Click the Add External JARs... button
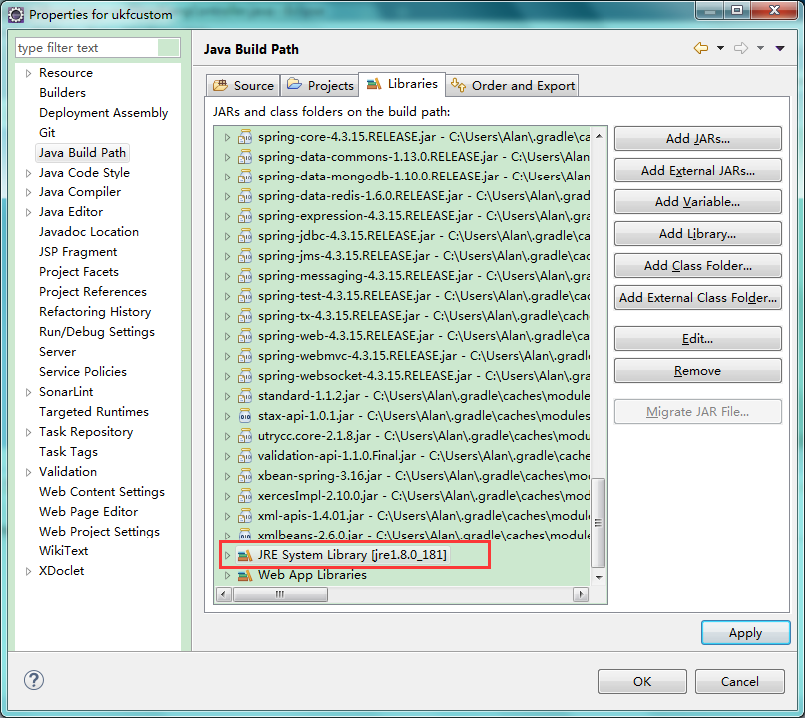805x718 pixels. tap(697, 170)
